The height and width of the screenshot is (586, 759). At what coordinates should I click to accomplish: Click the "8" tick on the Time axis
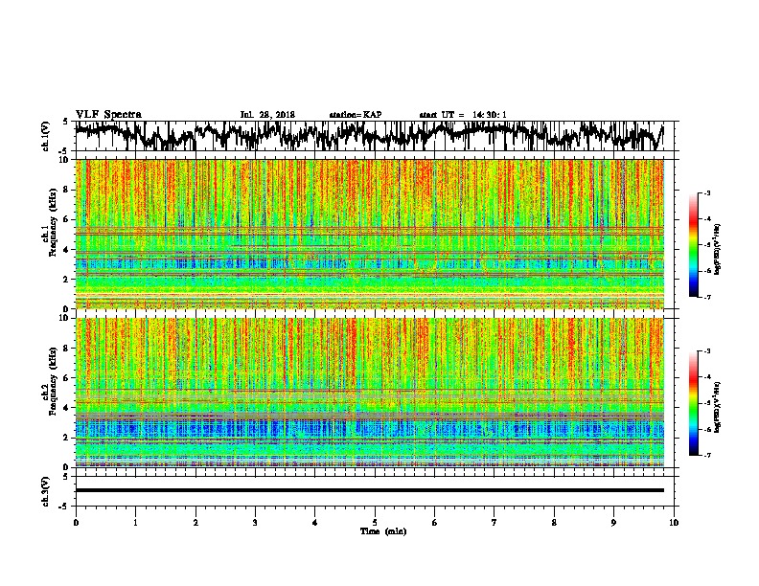coord(554,523)
